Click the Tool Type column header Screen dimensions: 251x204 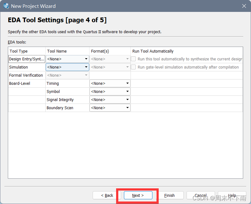(x=27, y=51)
